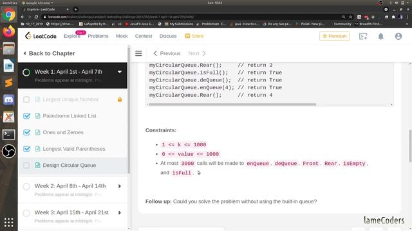412x231 pixels.
Task: Click Back to Chapter link
Action: coord(49,53)
